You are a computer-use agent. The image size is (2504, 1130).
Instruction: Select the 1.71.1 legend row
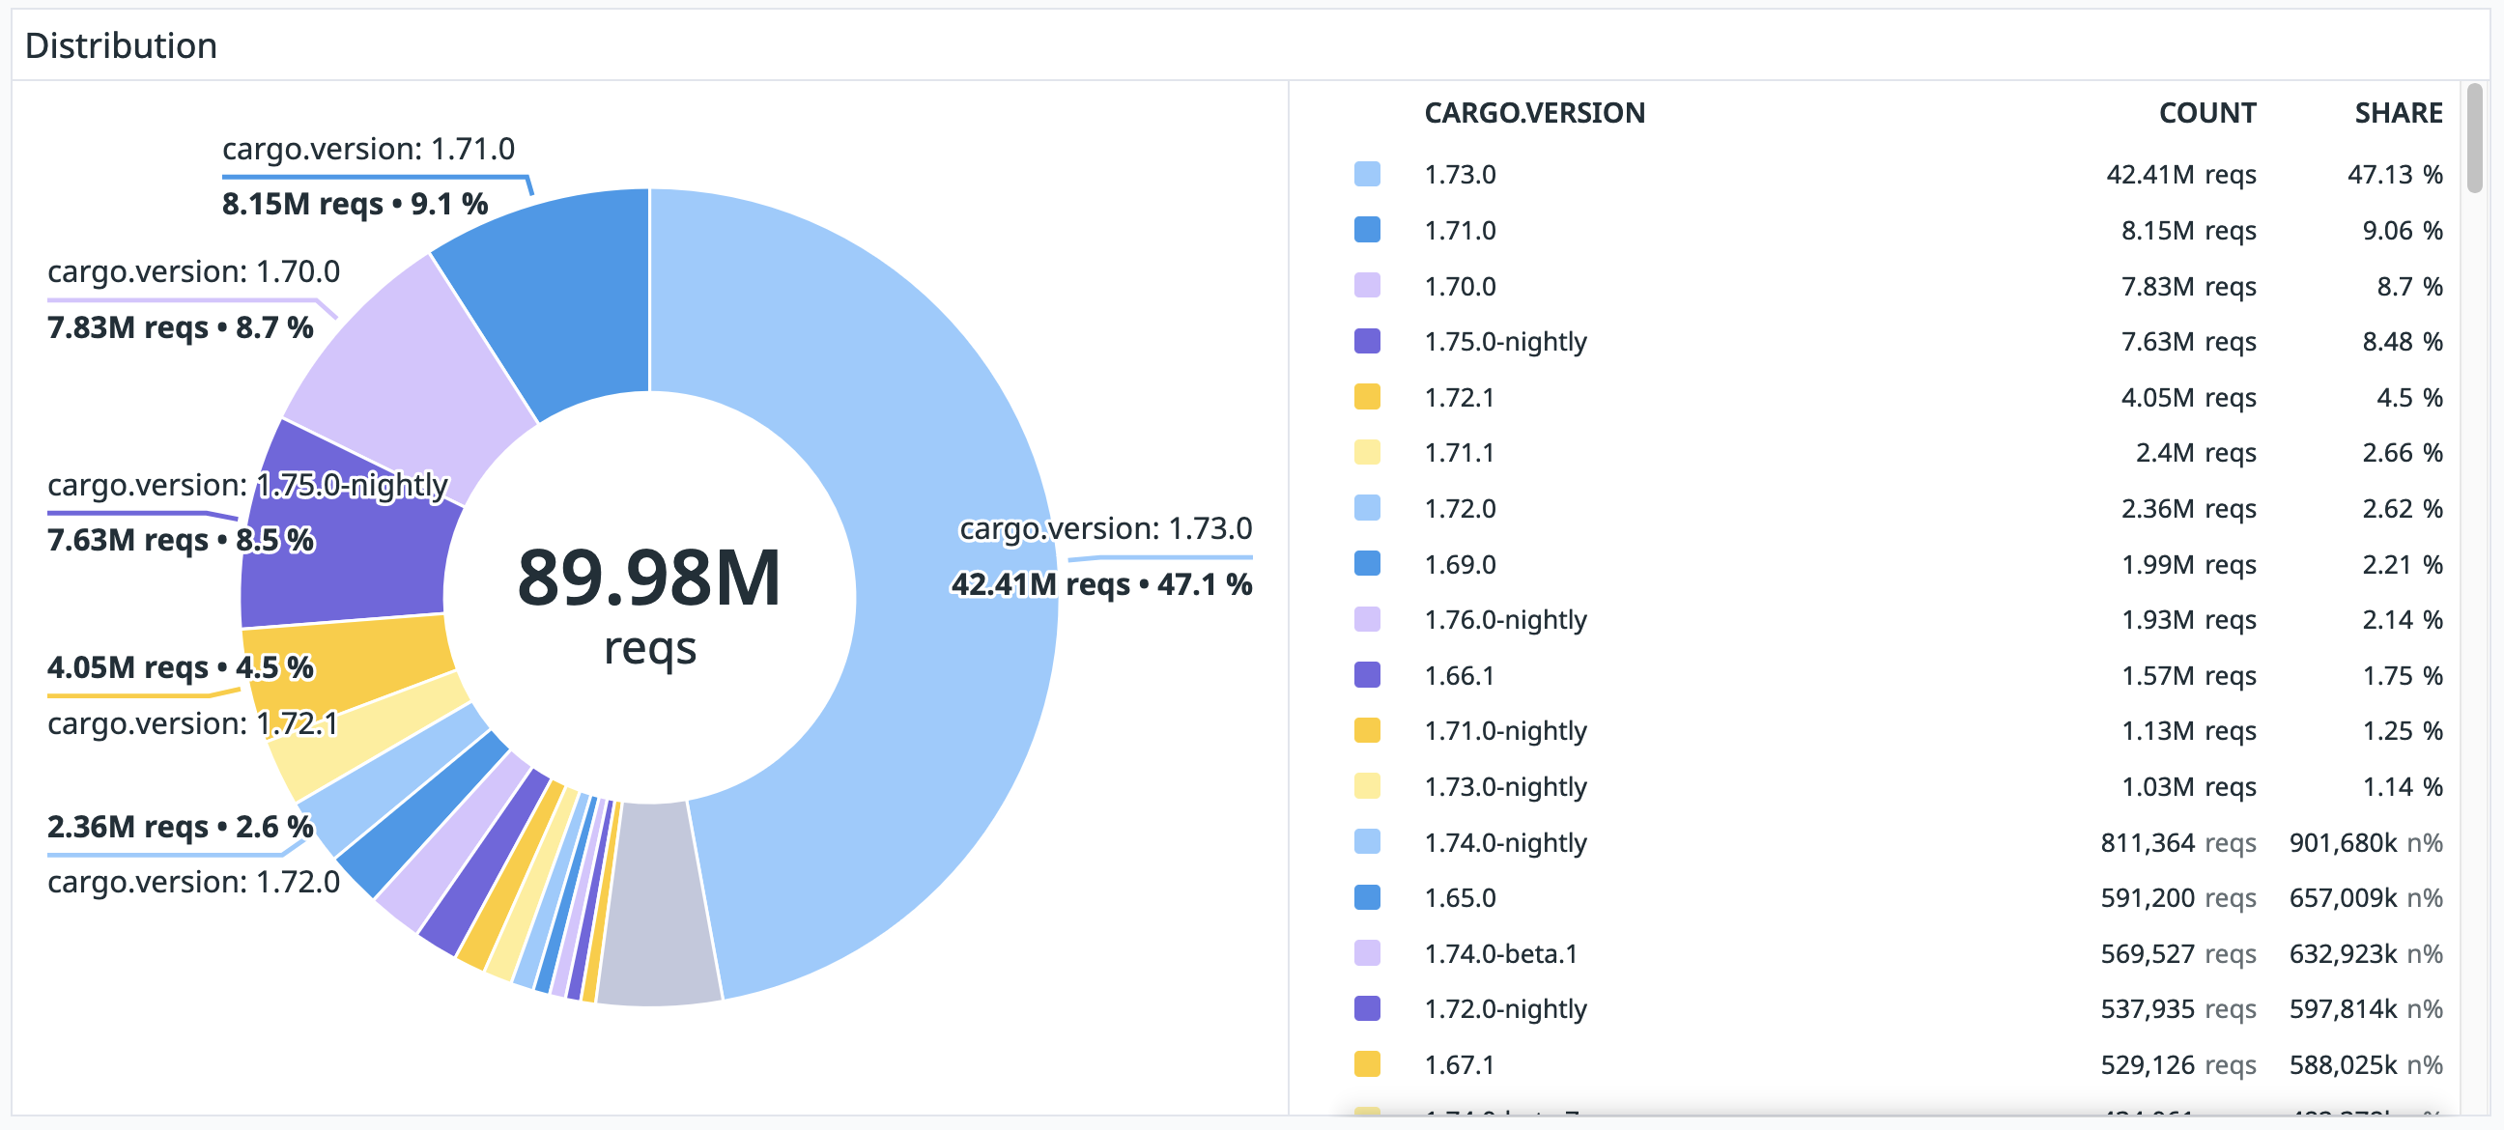point(1459,453)
